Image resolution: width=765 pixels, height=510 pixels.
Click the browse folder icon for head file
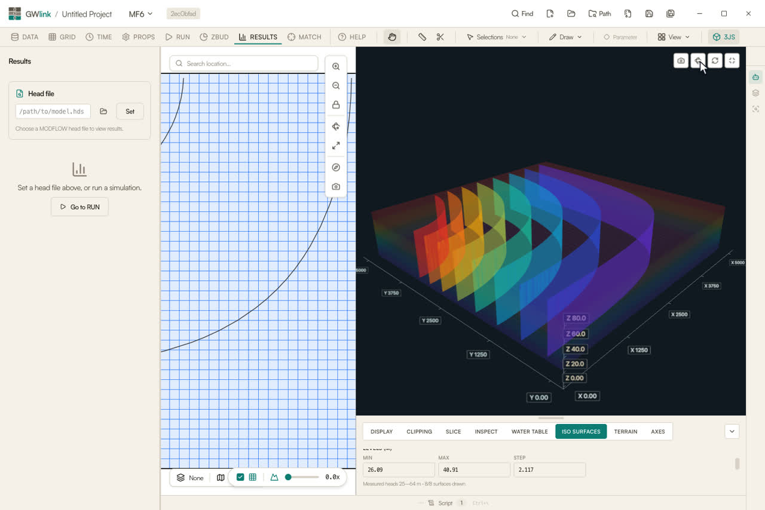pyautogui.click(x=103, y=111)
